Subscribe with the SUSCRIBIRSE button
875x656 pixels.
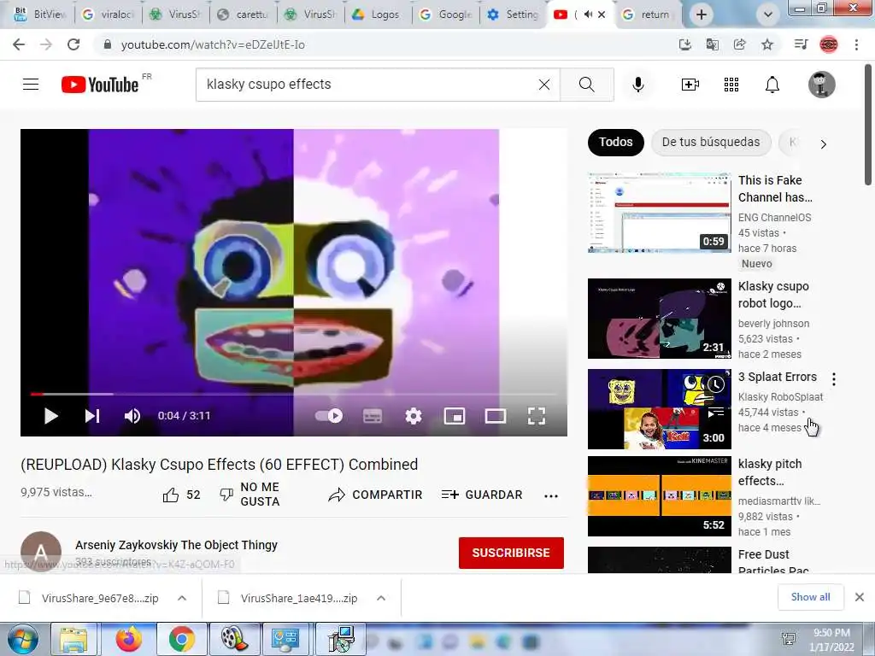click(x=511, y=553)
